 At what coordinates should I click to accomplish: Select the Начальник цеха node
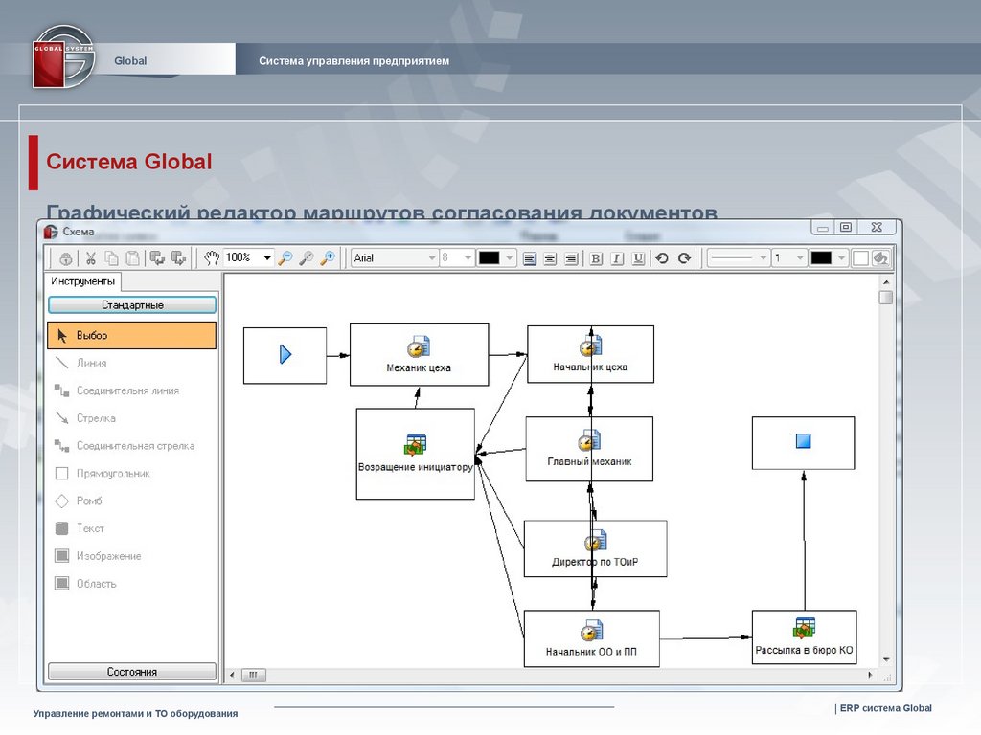click(590, 354)
